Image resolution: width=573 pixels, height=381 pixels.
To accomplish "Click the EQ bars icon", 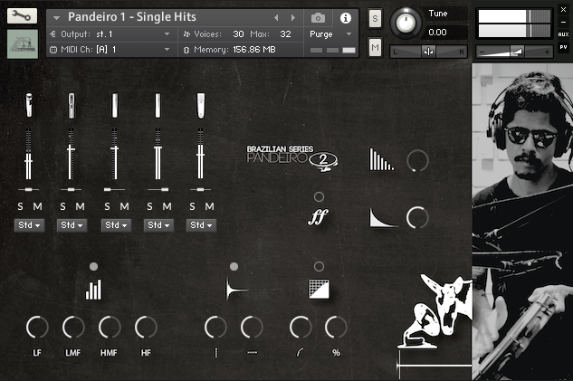I will pyautogui.click(x=93, y=290).
